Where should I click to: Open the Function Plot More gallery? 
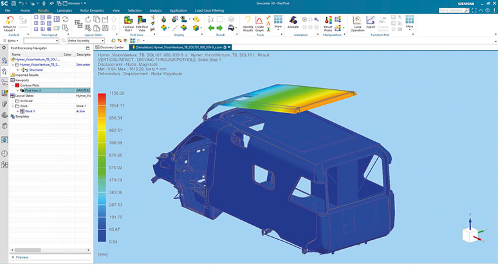point(409,22)
